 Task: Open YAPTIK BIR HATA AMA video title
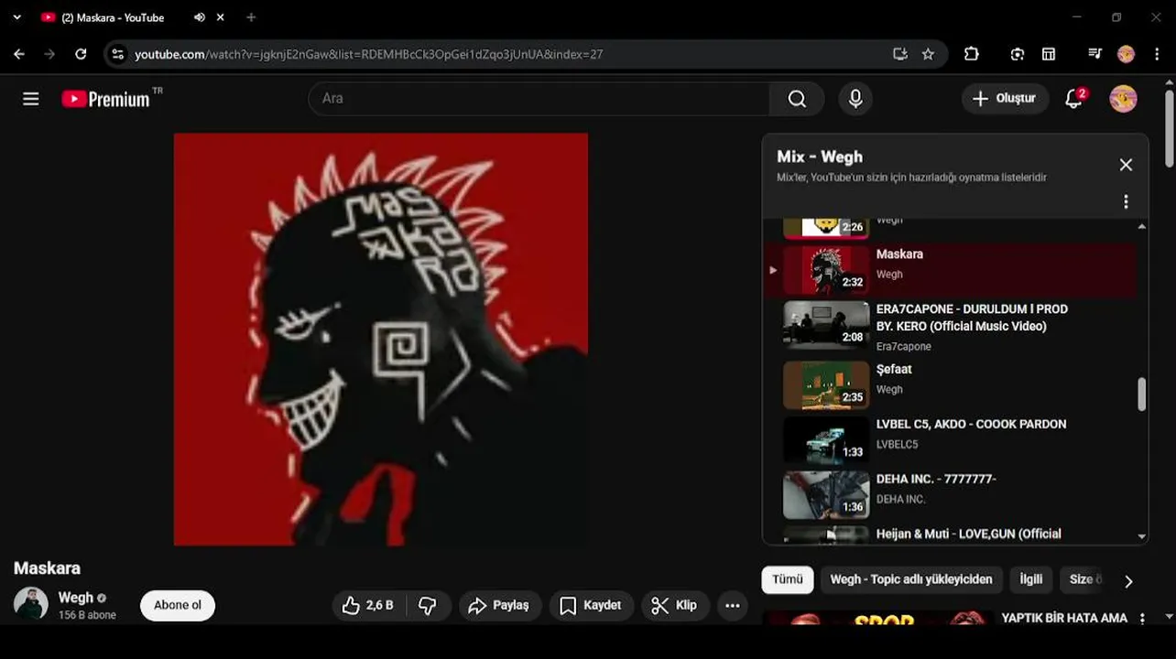point(1064,618)
